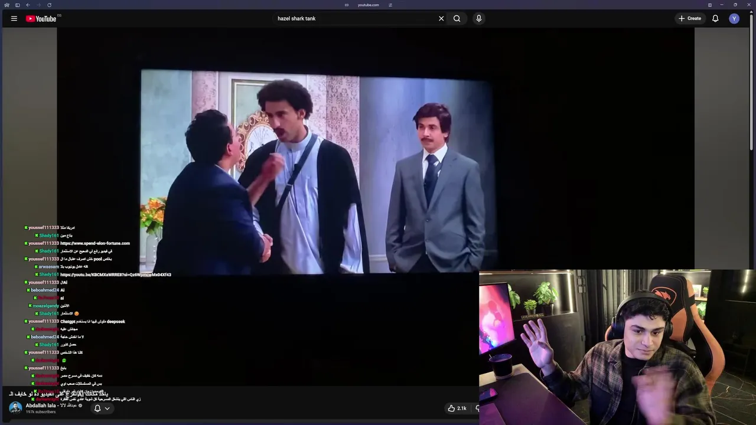Expand subscription notification bell dropdown
The width and height of the screenshot is (756, 425).
(x=102, y=408)
